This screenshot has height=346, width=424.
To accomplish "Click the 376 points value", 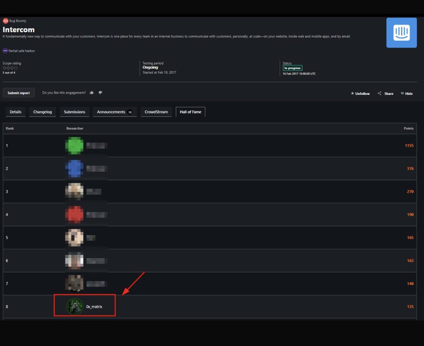I will pyautogui.click(x=410, y=168).
